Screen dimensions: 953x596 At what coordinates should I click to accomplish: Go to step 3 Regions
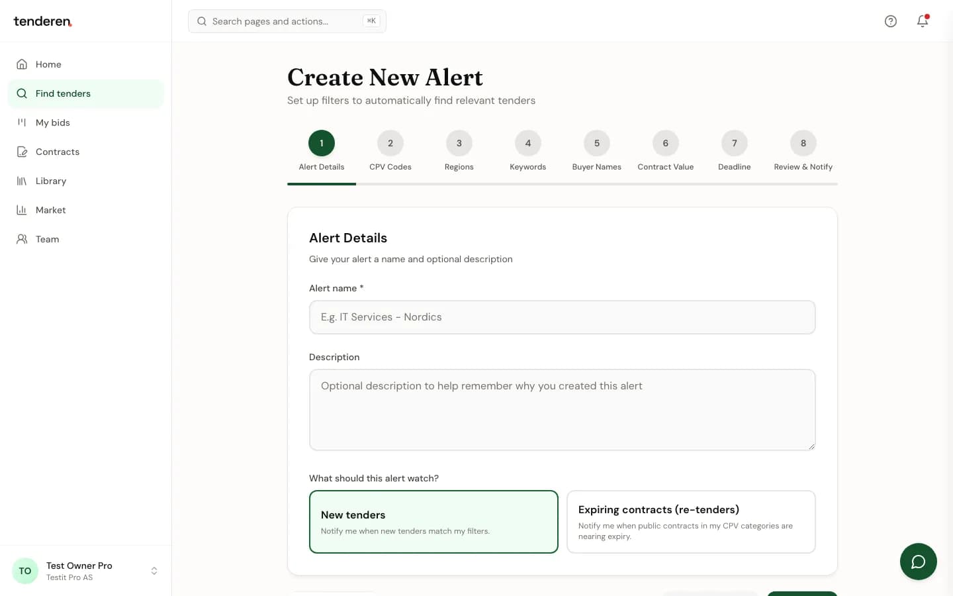459,151
